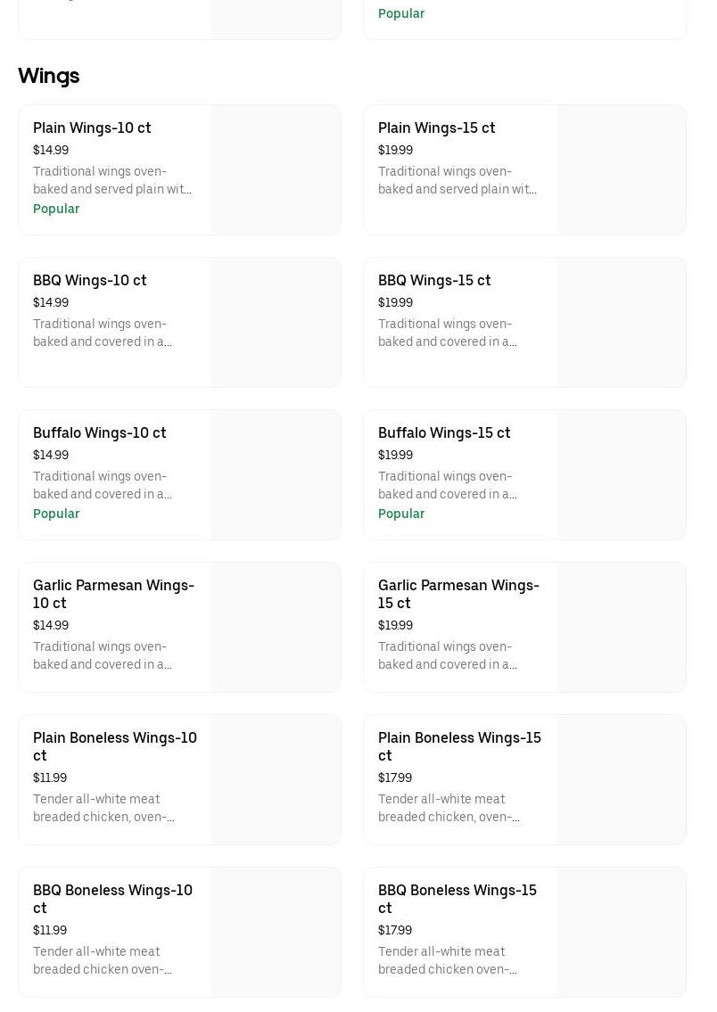Viewport: 717px width, 1012px height.
Task: Click the Wings section heading
Action: pyautogui.click(x=49, y=76)
